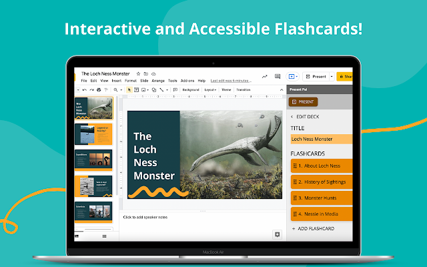Open the insert image dropdown arrow

[x=147, y=90]
